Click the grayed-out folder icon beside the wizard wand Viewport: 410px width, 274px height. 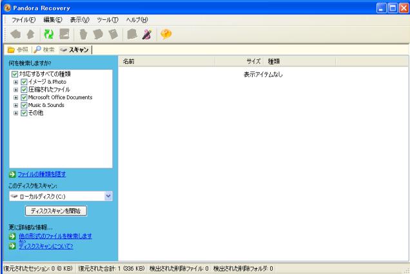[132, 34]
